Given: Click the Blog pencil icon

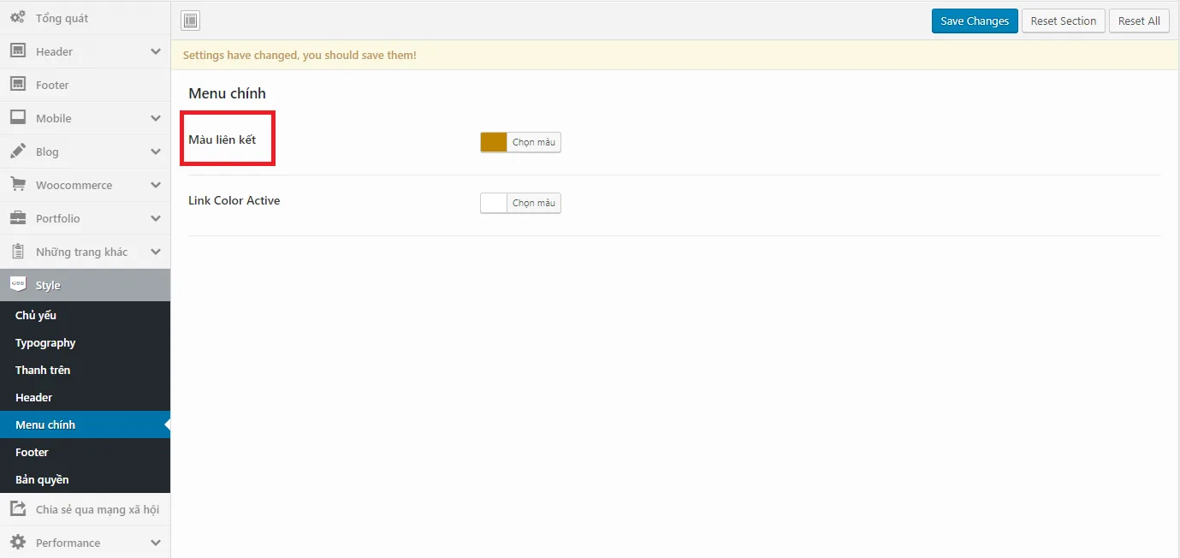Looking at the screenshot, I should coord(17,151).
